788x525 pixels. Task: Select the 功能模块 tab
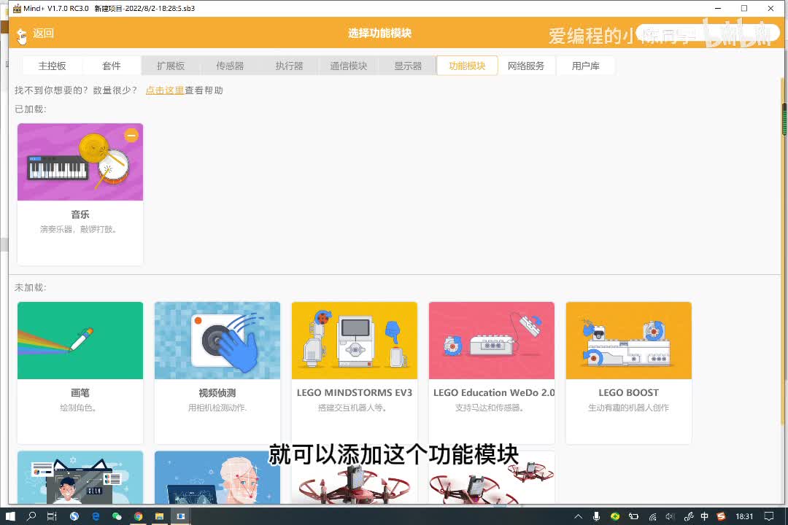(468, 66)
